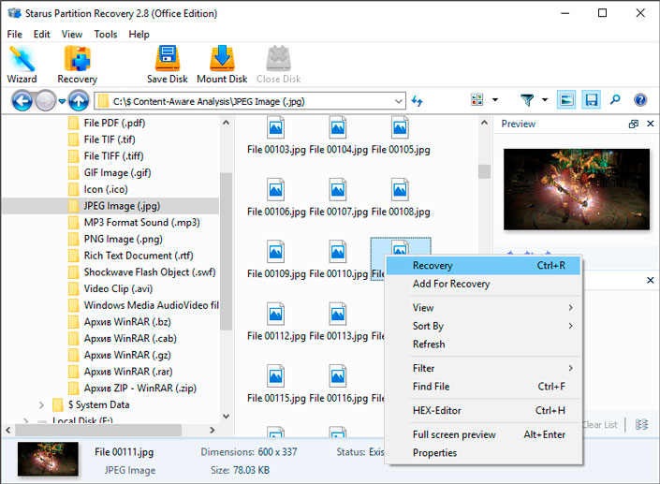
Task: Refresh the current folder via arrows icon
Action: point(418,101)
